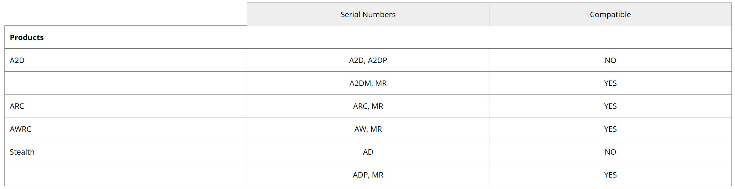The height and width of the screenshot is (189, 735).
Task: Select the "AW, MR" serial numbers cell
Action: click(368, 129)
